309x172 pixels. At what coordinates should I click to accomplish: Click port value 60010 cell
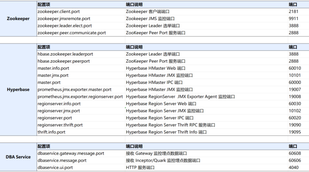point(299,68)
